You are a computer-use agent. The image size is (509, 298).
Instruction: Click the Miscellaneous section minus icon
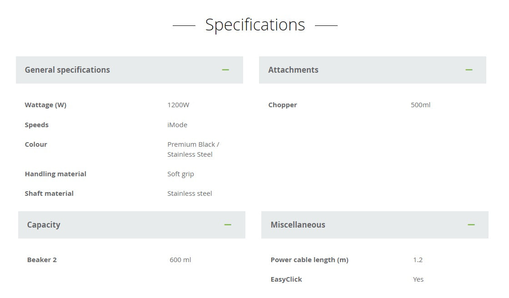pyautogui.click(x=471, y=225)
